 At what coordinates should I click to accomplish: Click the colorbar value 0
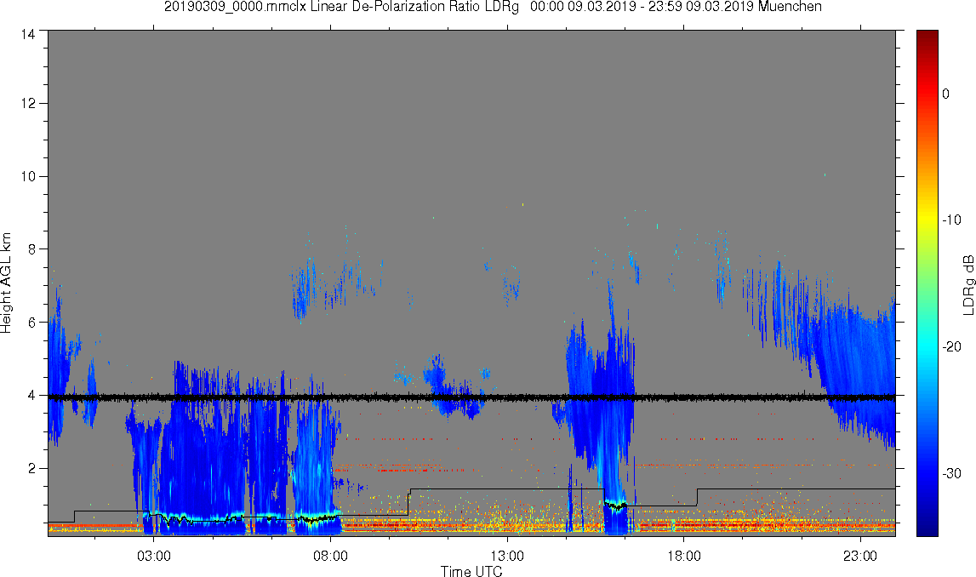[946, 94]
